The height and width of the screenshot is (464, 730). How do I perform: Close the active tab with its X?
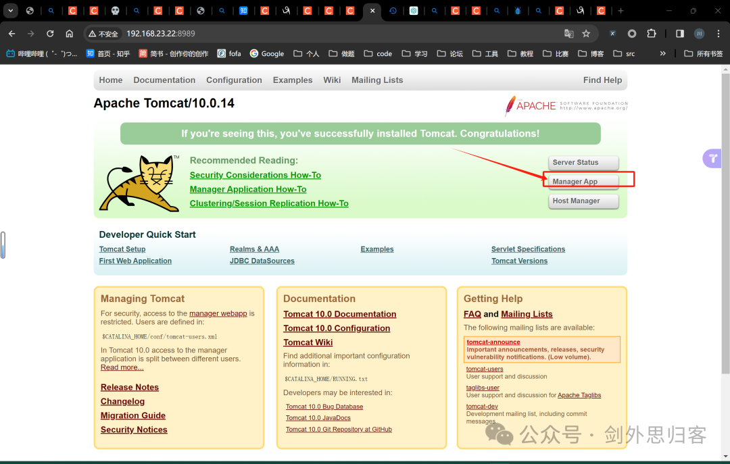click(372, 11)
